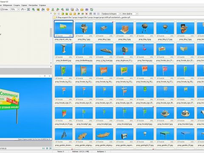Select the prop_gaslight_01.jpg thumbnail
The width and height of the screenshot is (204, 153).
point(145,135)
